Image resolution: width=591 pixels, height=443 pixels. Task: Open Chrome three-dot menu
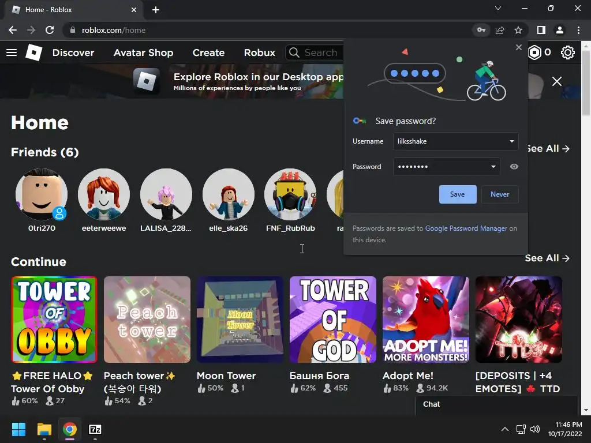578,30
